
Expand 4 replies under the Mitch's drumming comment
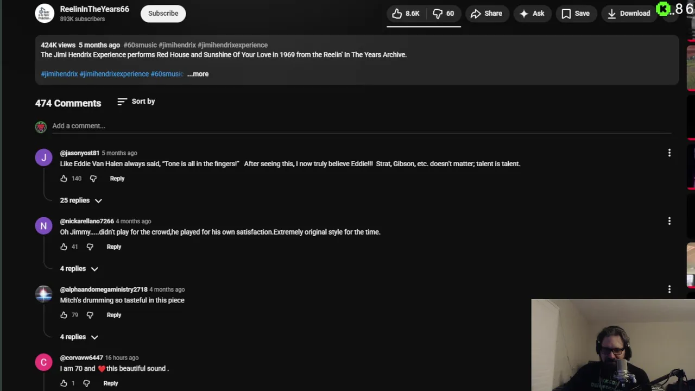(79, 337)
